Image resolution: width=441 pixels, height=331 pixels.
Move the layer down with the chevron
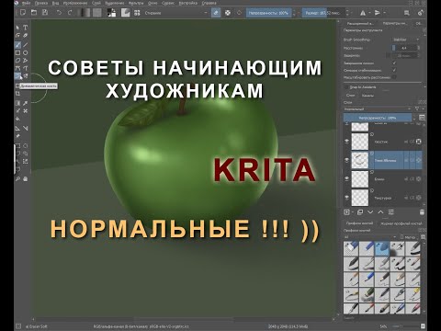(x=370, y=212)
